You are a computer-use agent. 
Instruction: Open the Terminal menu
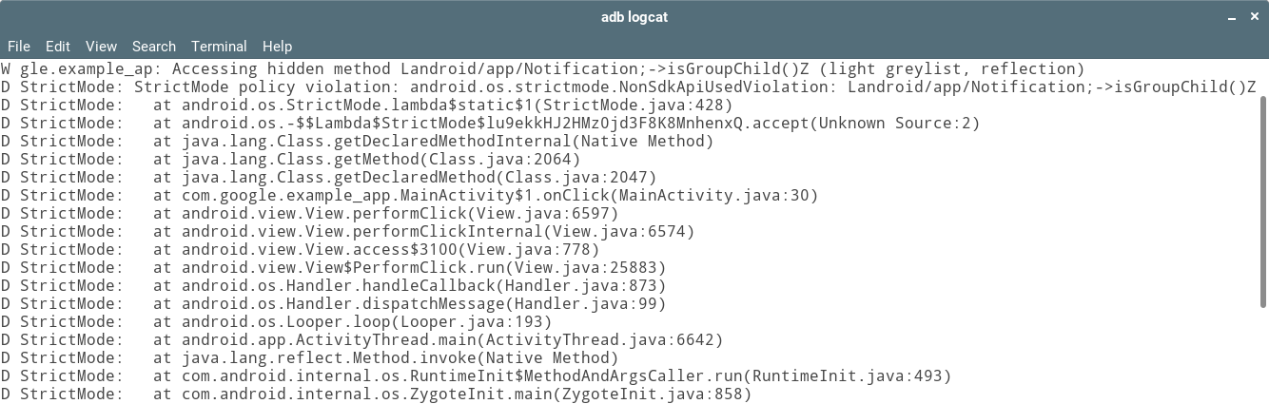point(219,46)
